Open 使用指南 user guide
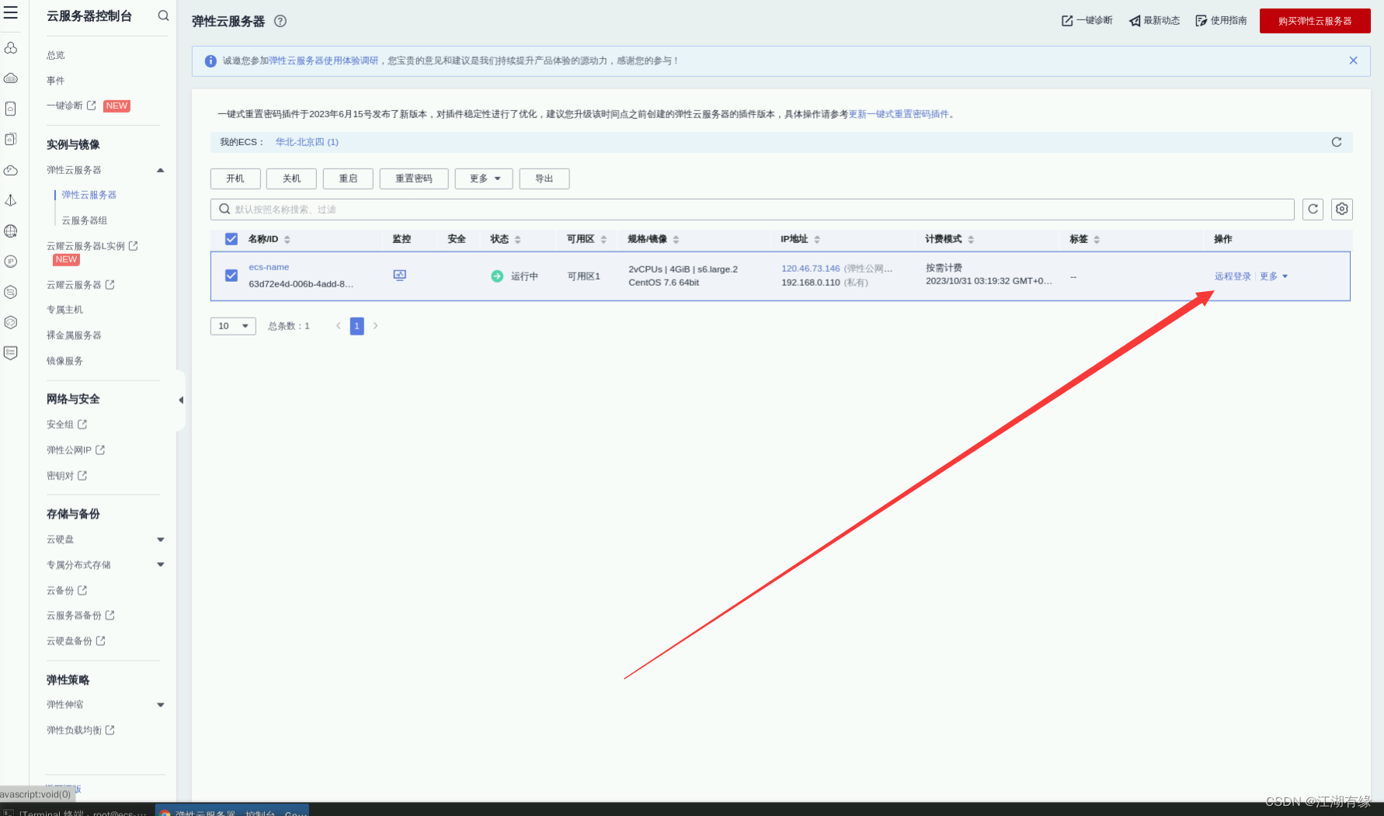Screen dimensions: 1384x816 (1221, 21)
